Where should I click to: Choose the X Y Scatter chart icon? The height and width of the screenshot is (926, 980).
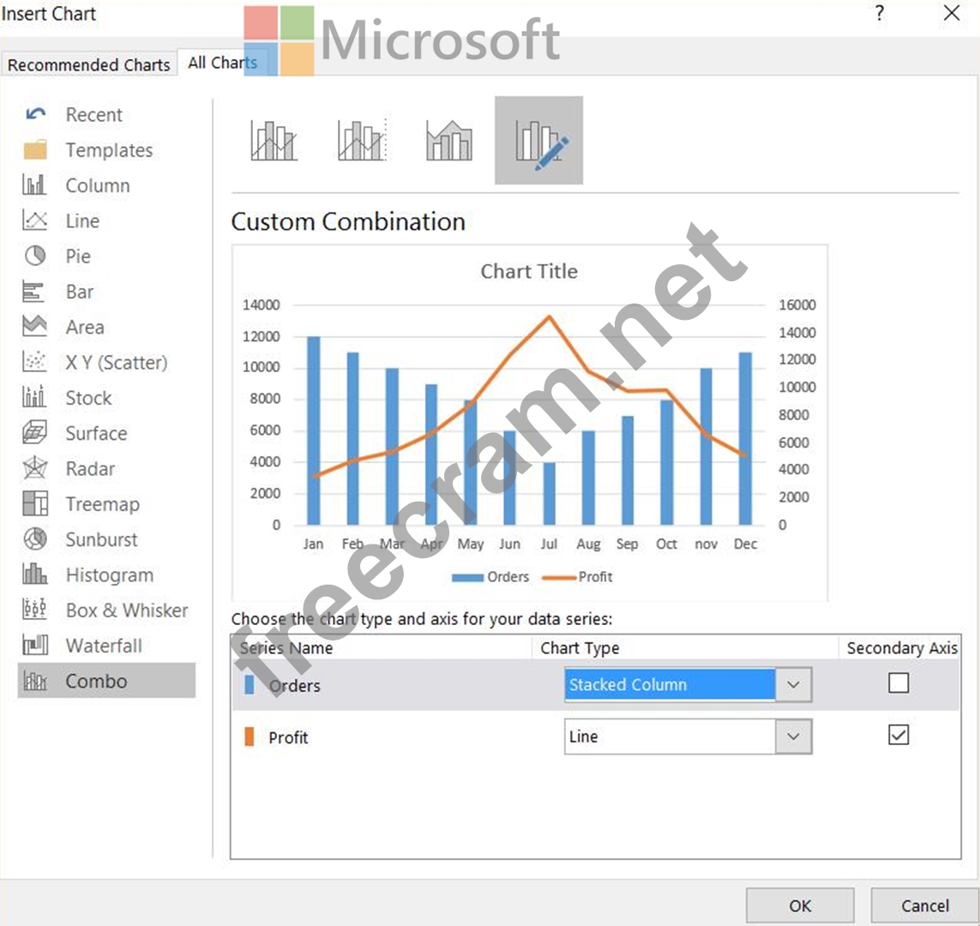click(34, 362)
